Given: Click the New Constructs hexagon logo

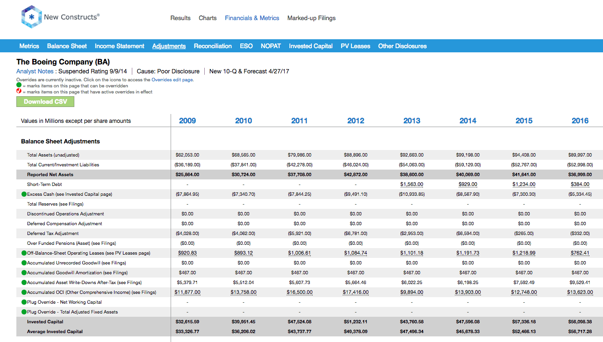Looking at the screenshot, I should pyautogui.click(x=31, y=17).
